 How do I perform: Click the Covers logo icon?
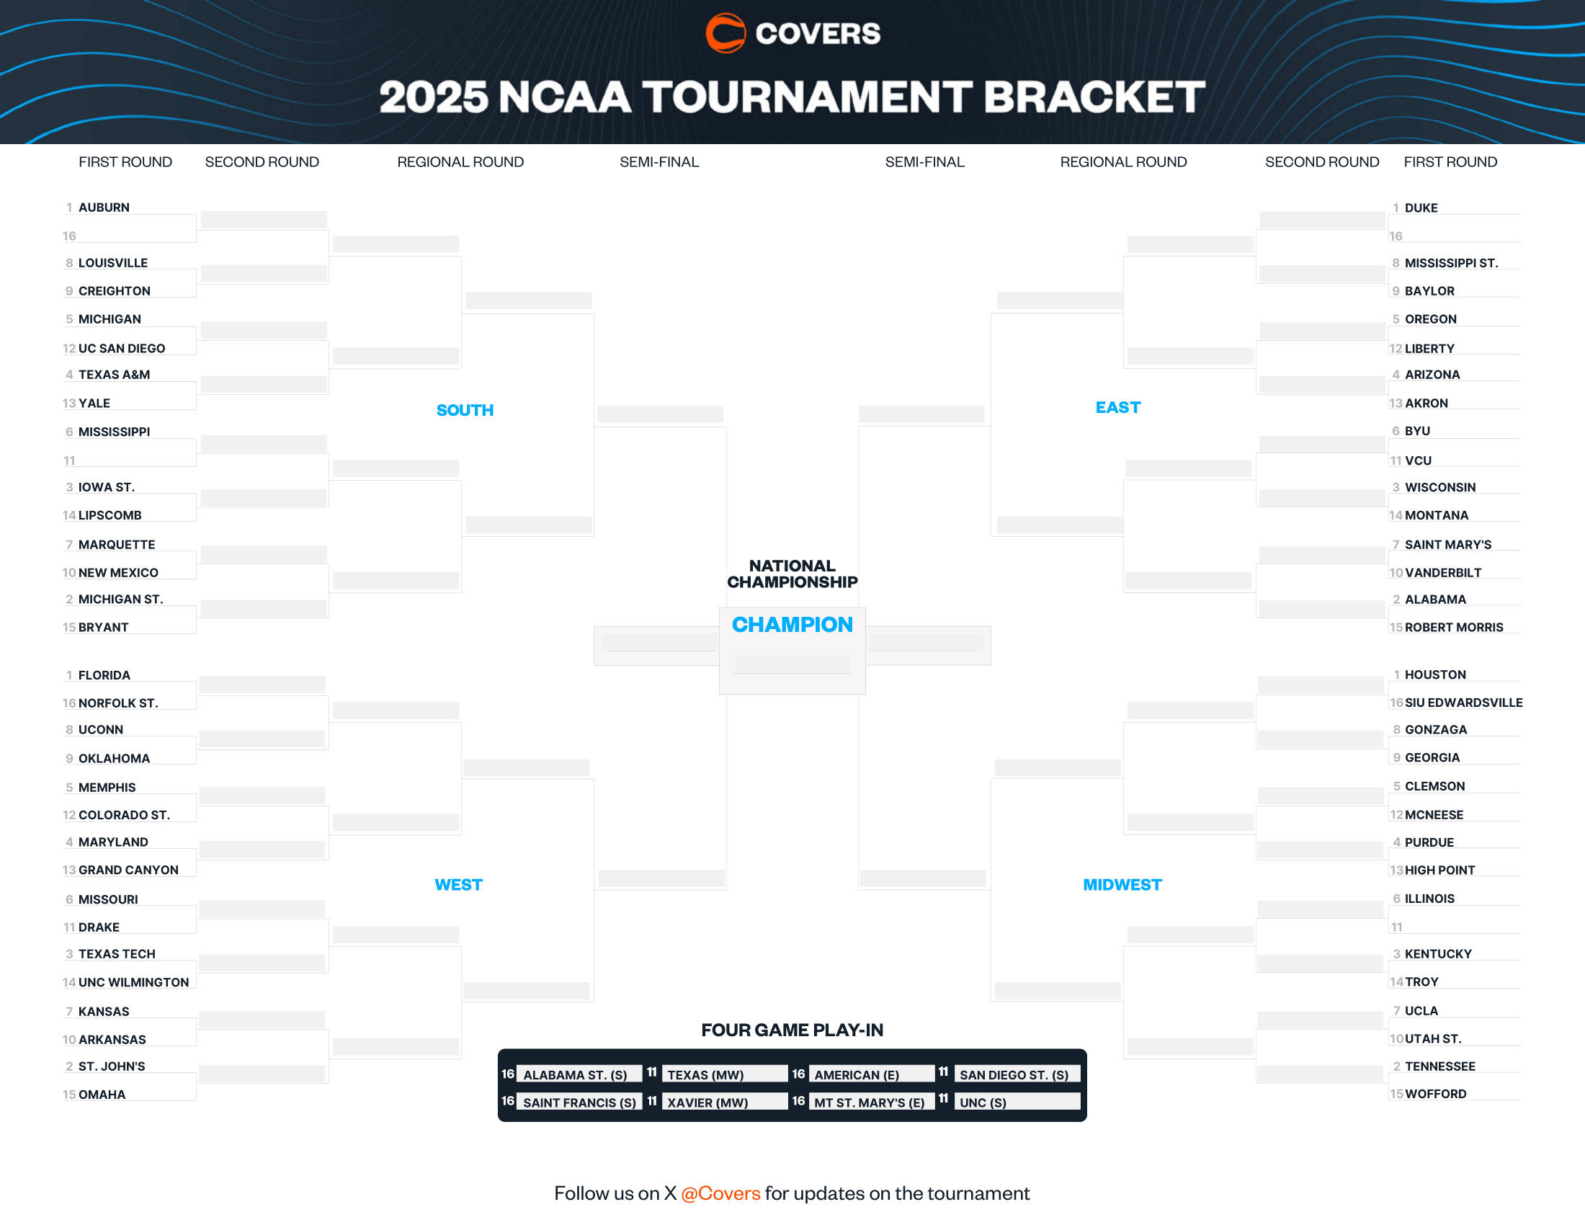tap(725, 33)
